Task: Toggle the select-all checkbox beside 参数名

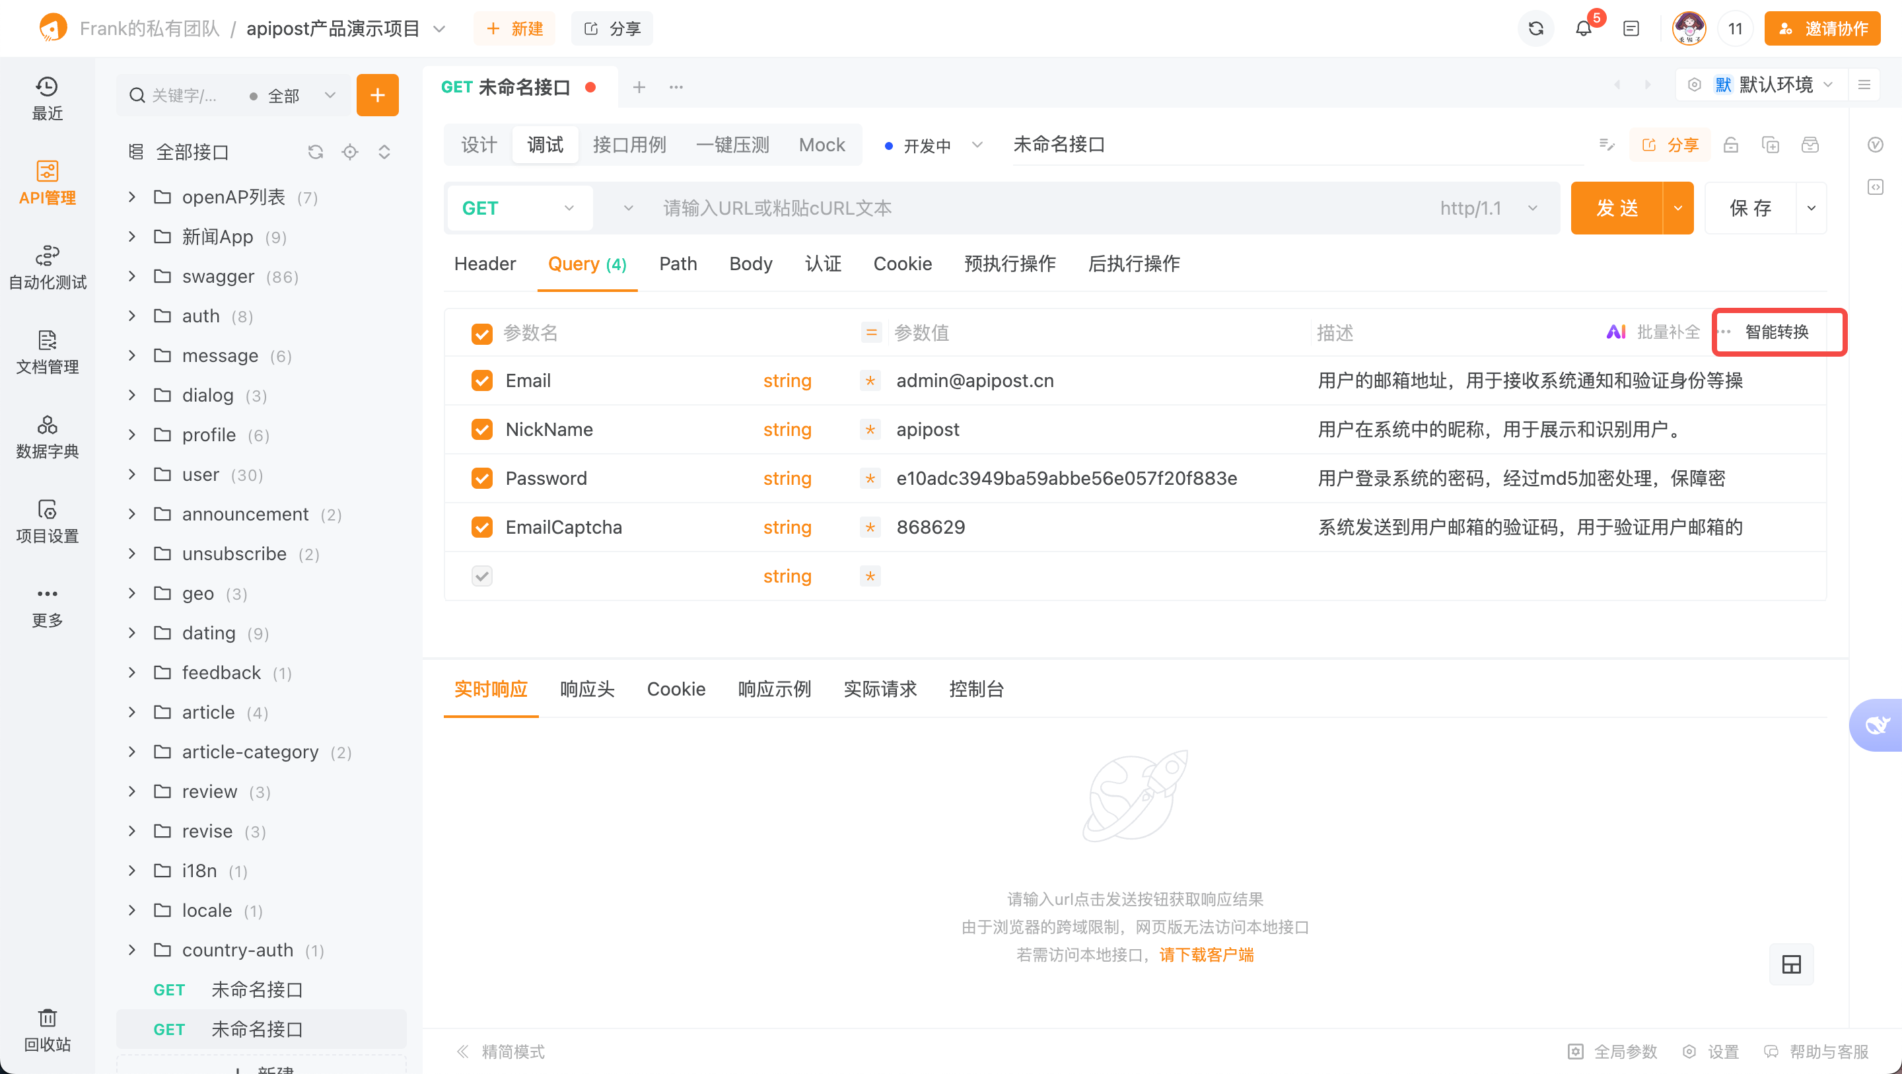Action: [x=482, y=333]
